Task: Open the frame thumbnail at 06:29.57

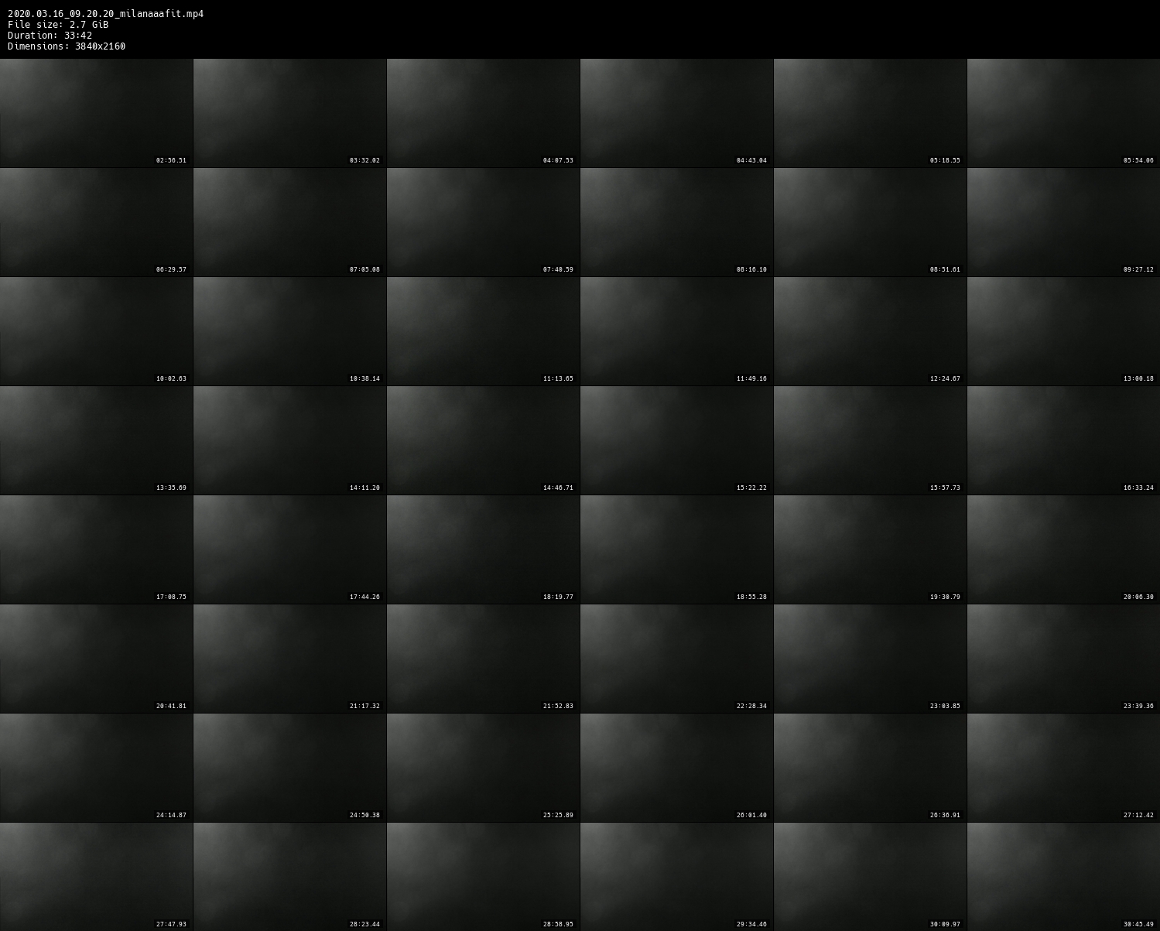Action: 96,222
